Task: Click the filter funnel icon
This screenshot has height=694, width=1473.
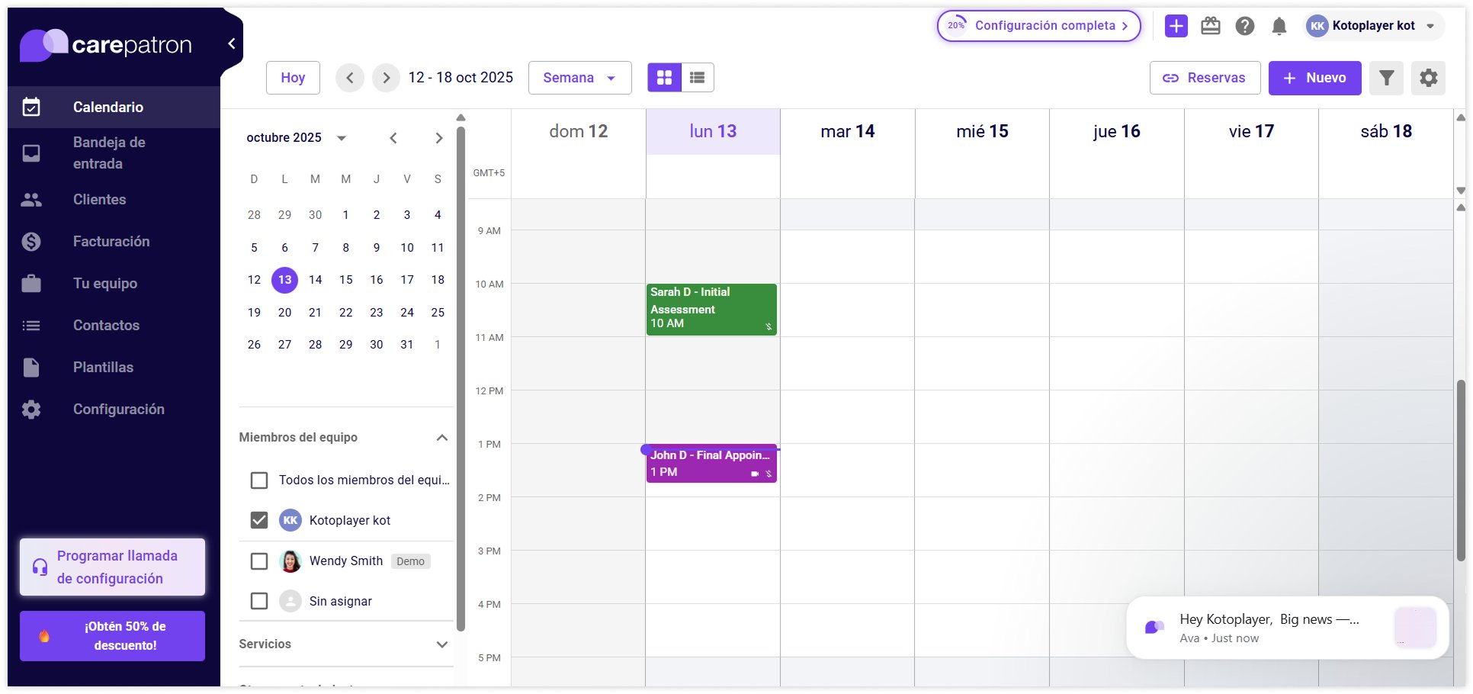Action: click(x=1386, y=78)
